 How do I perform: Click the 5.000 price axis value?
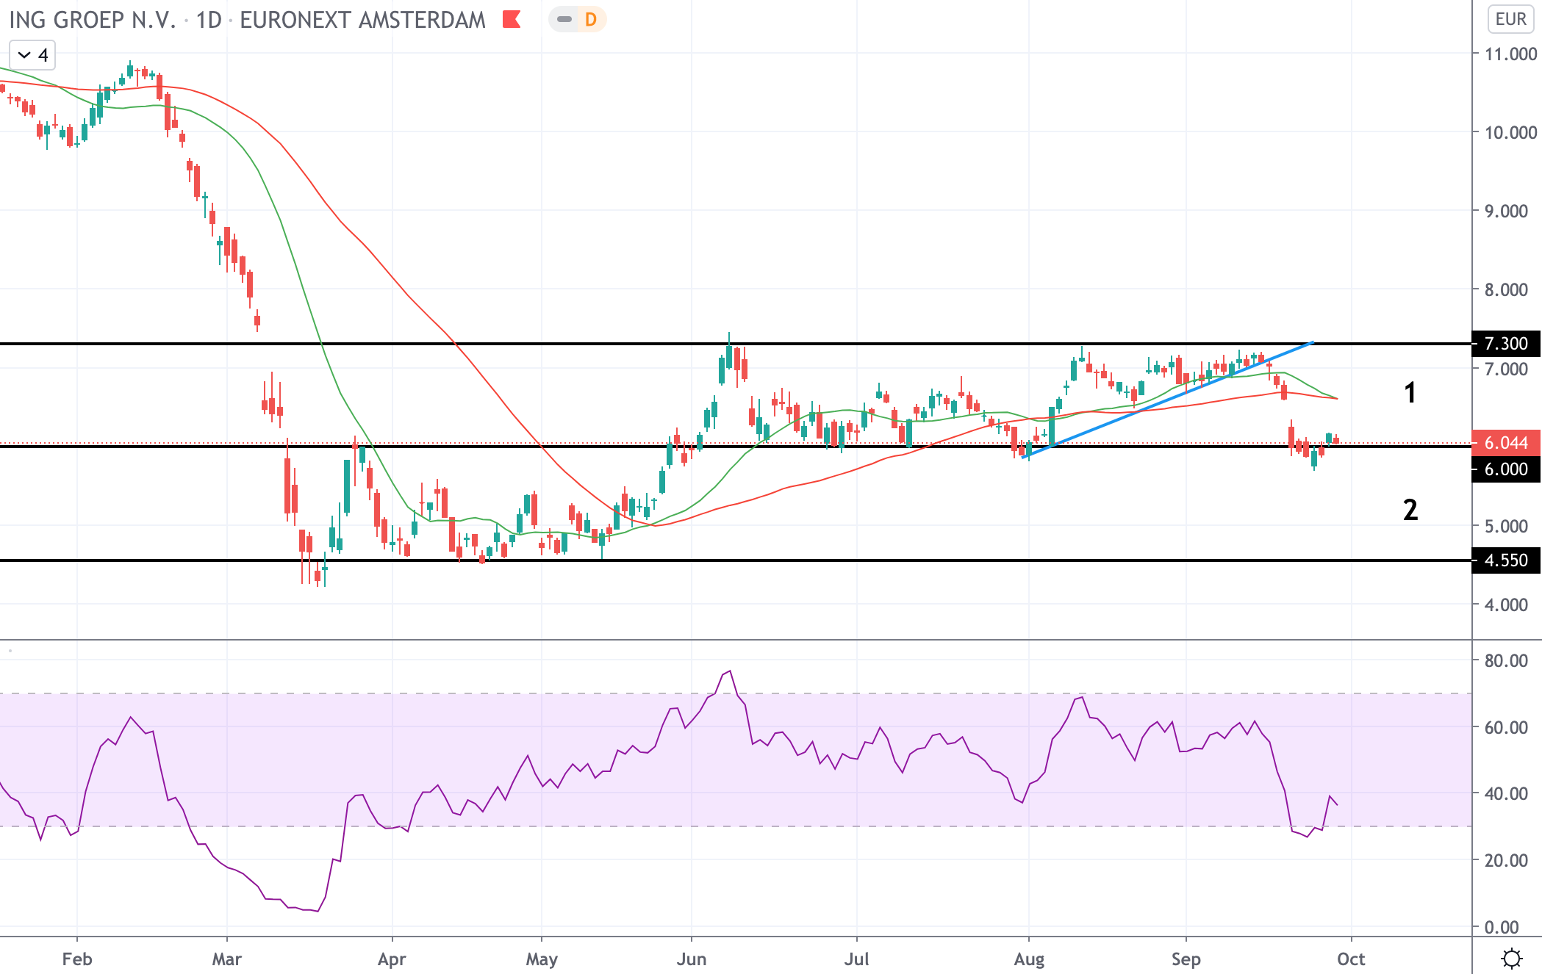coord(1506,526)
